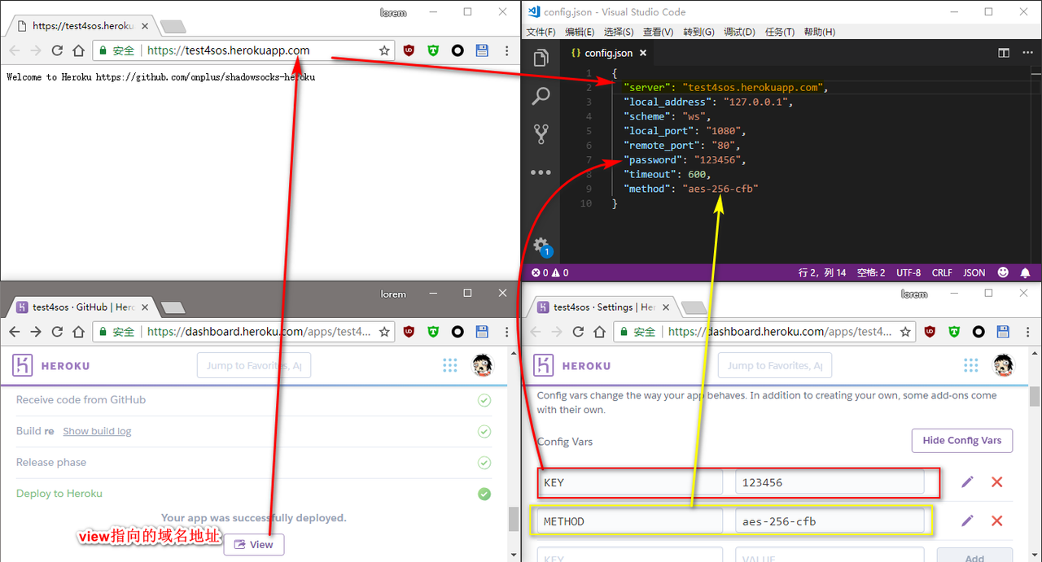
Task: Open 调试(D) menu in VS Code
Action: click(739, 32)
